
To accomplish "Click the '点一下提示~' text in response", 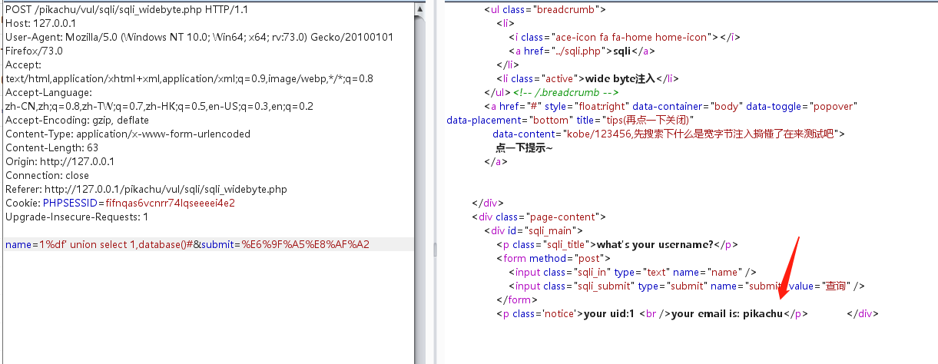I will 524,147.
